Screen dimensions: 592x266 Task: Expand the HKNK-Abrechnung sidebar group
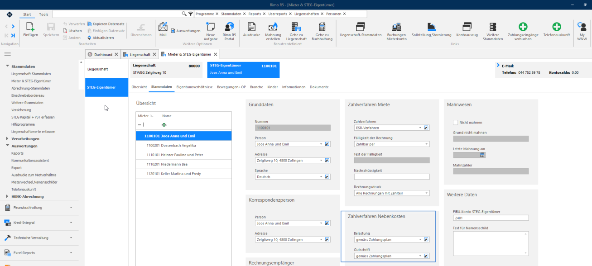click(7, 197)
